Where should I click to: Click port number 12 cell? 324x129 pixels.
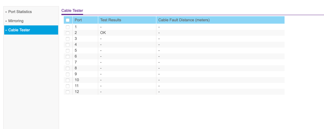pos(85,92)
